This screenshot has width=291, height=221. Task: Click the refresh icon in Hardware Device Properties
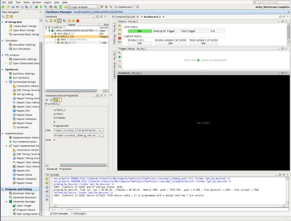click(55, 100)
